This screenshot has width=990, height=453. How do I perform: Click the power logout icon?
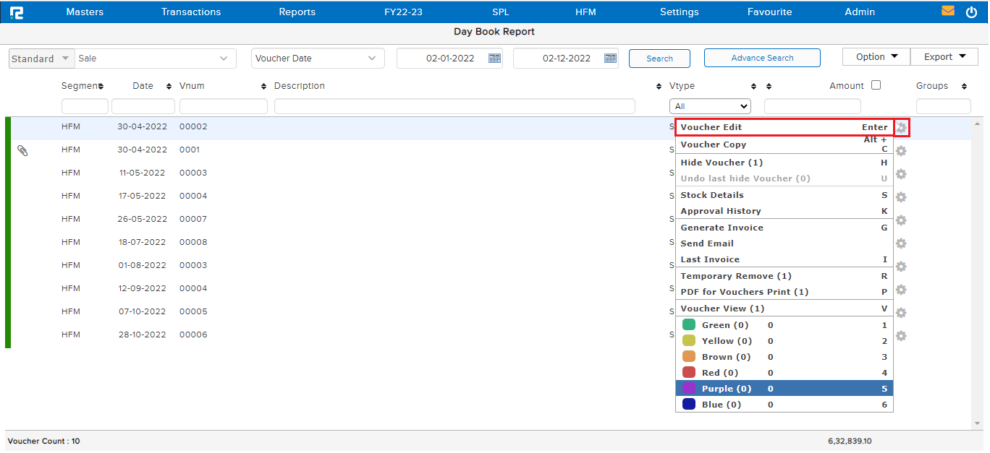click(x=971, y=12)
